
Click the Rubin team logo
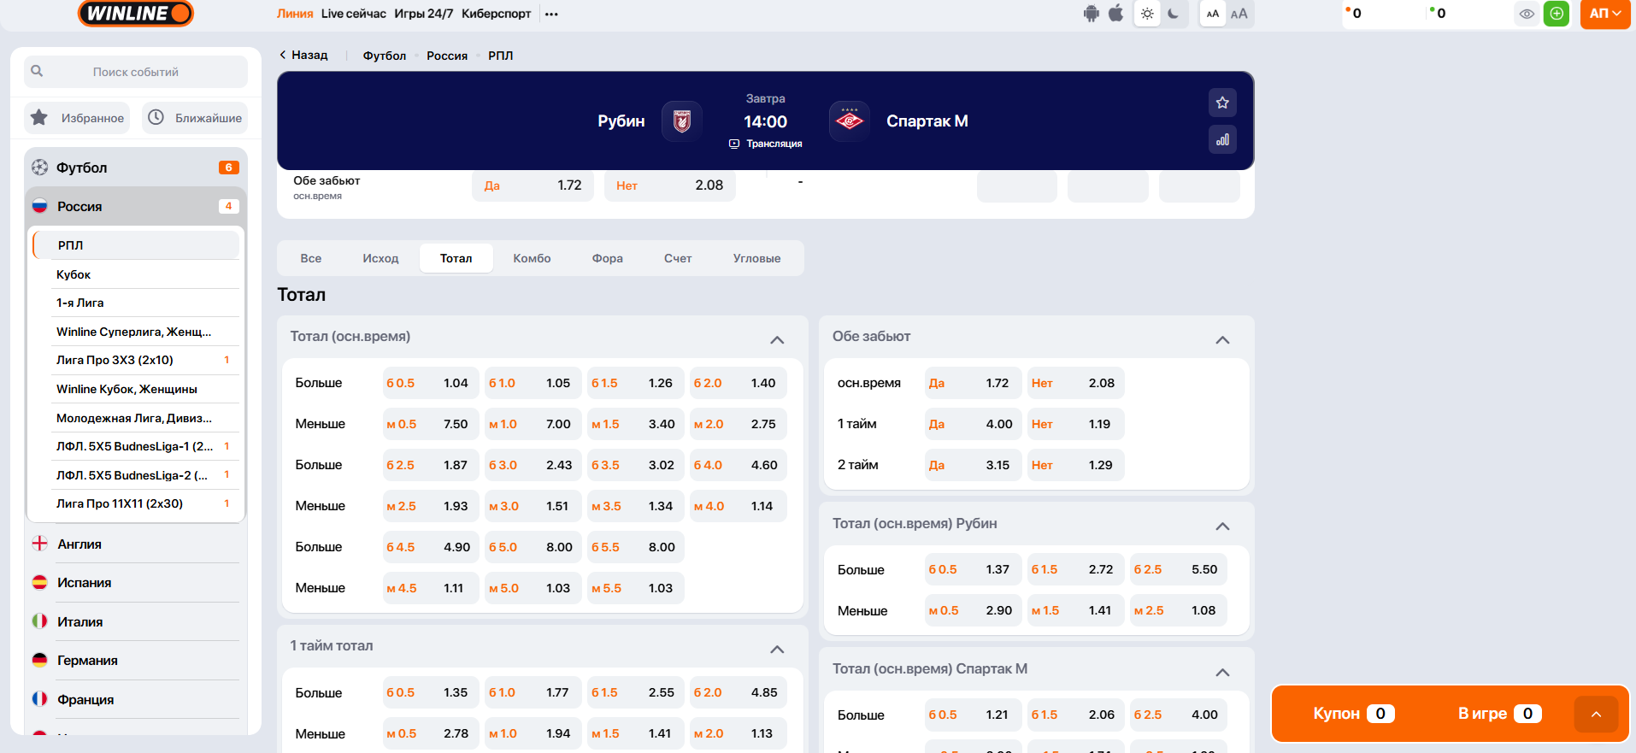681,121
